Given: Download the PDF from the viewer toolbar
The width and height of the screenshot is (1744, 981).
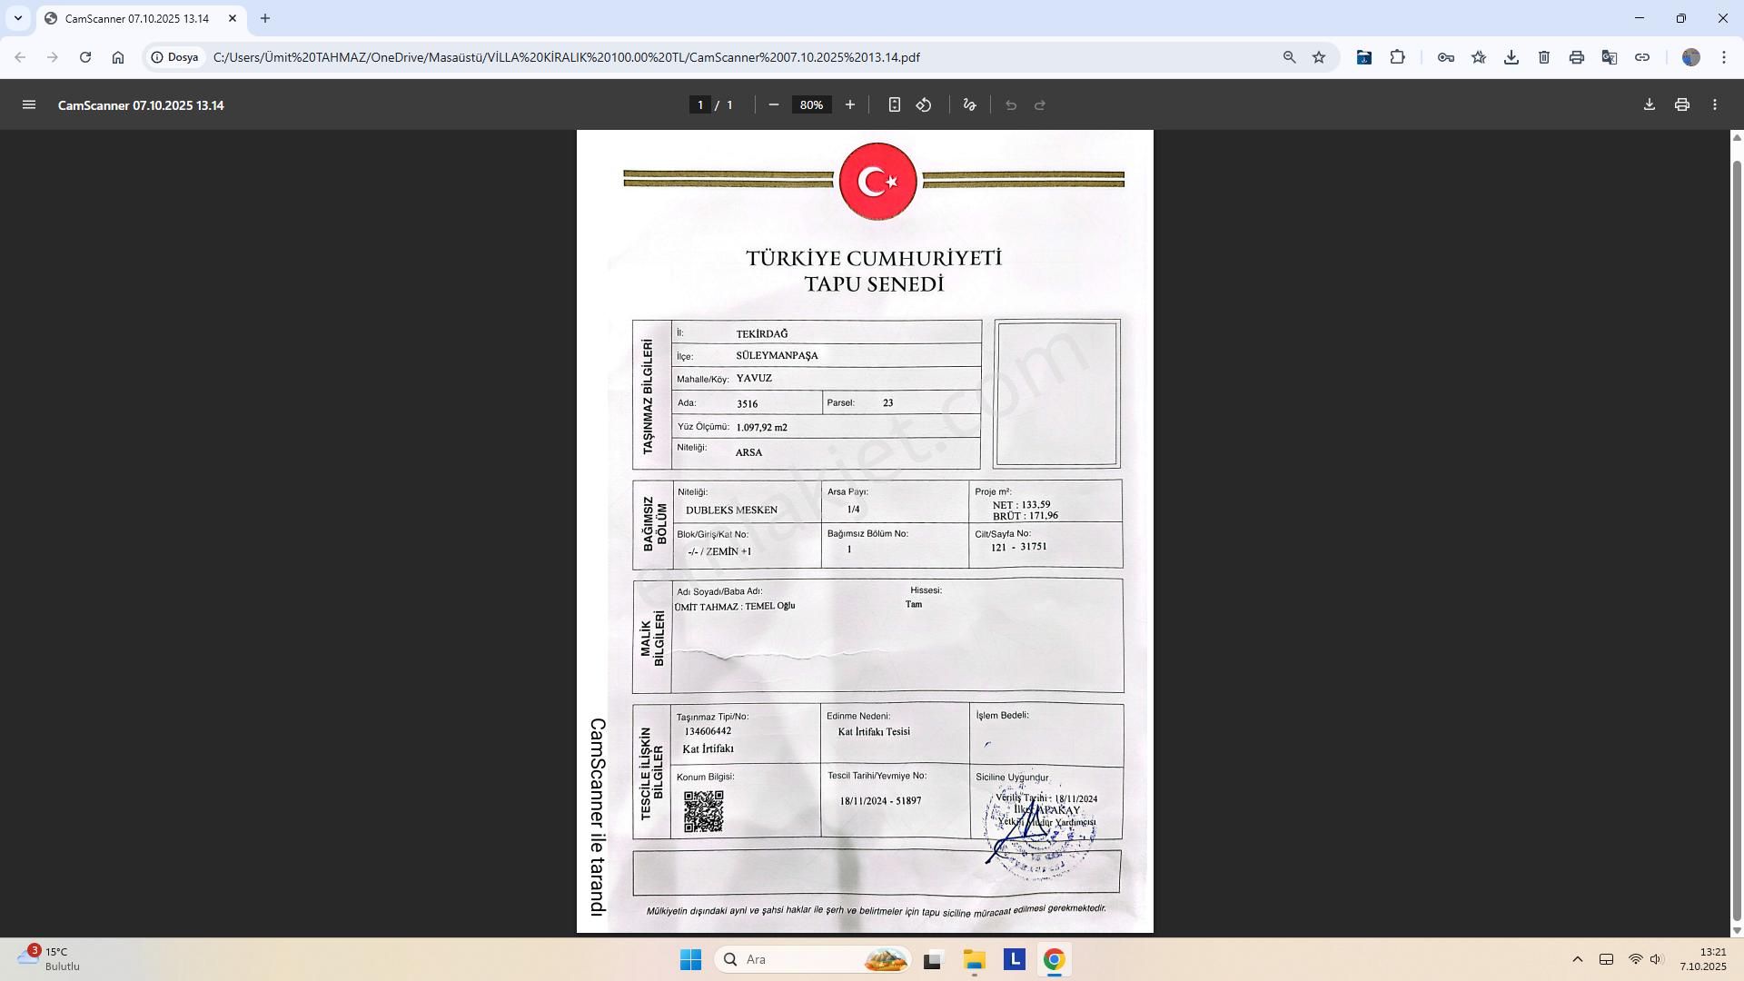Looking at the screenshot, I should pyautogui.click(x=1648, y=104).
